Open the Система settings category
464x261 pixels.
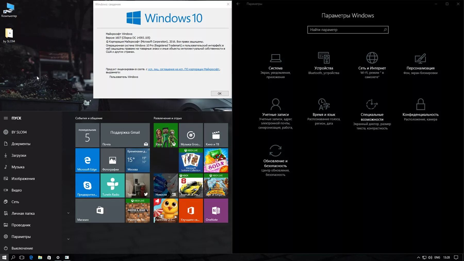point(275,66)
